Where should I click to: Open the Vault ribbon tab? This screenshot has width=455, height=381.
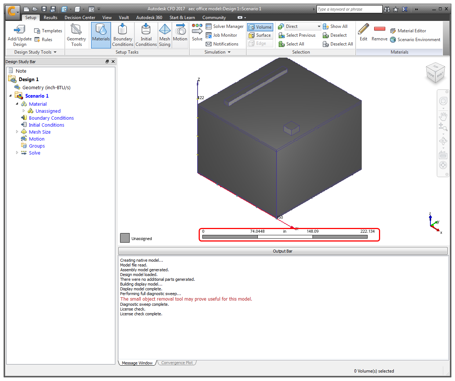pyautogui.click(x=124, y=18)
